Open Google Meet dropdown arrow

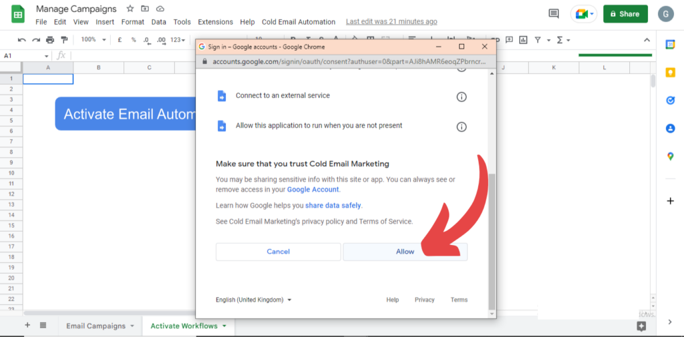pos(592,15)
